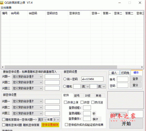The height and width of the screenshot is (131, 146).
Task: Close the QQ改保改密上保 window
Action: pyautogui.click(x=140, y=3)
